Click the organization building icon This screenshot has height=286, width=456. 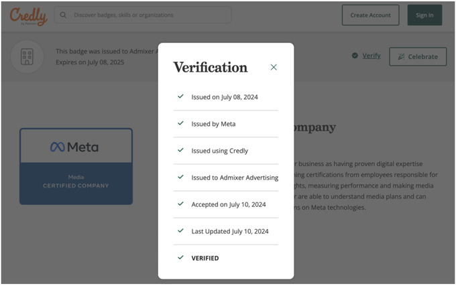point(27,57)
